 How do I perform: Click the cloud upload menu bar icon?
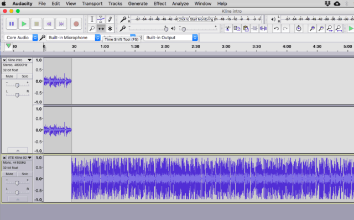[x=337, y=4]
